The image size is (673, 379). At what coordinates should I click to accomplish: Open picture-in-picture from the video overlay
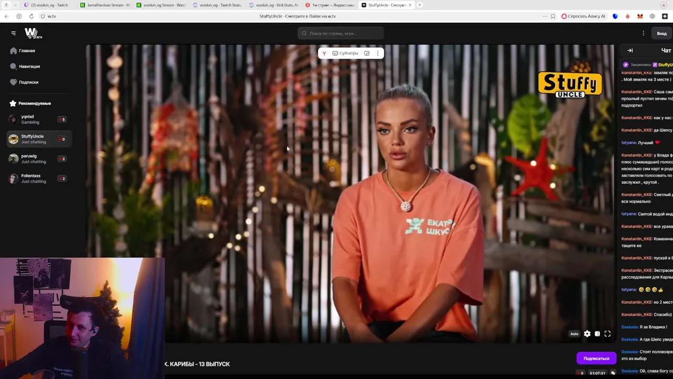pos(367,53)
